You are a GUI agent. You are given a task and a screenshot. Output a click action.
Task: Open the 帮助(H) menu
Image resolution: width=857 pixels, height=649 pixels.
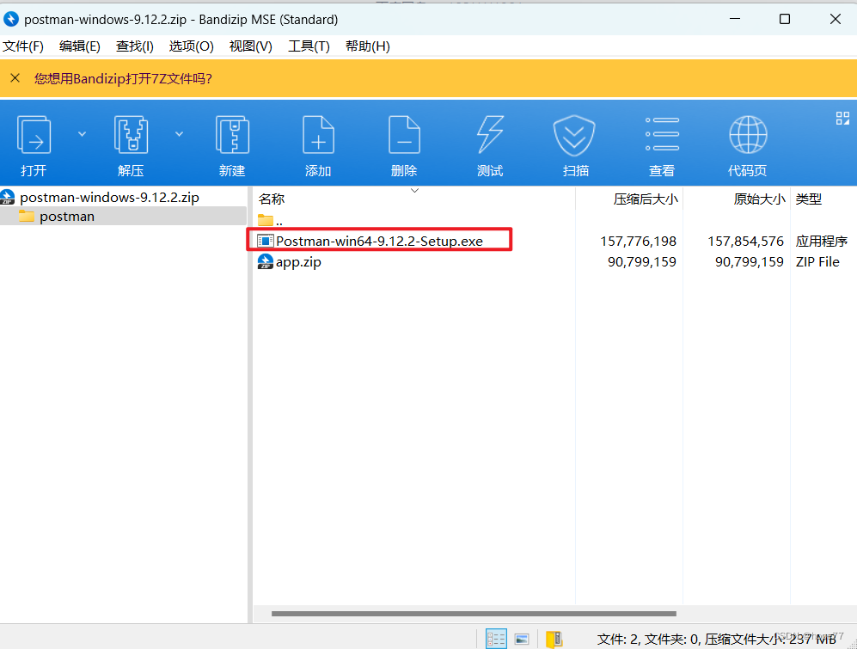pyautogui.click(x=368, y=46)
